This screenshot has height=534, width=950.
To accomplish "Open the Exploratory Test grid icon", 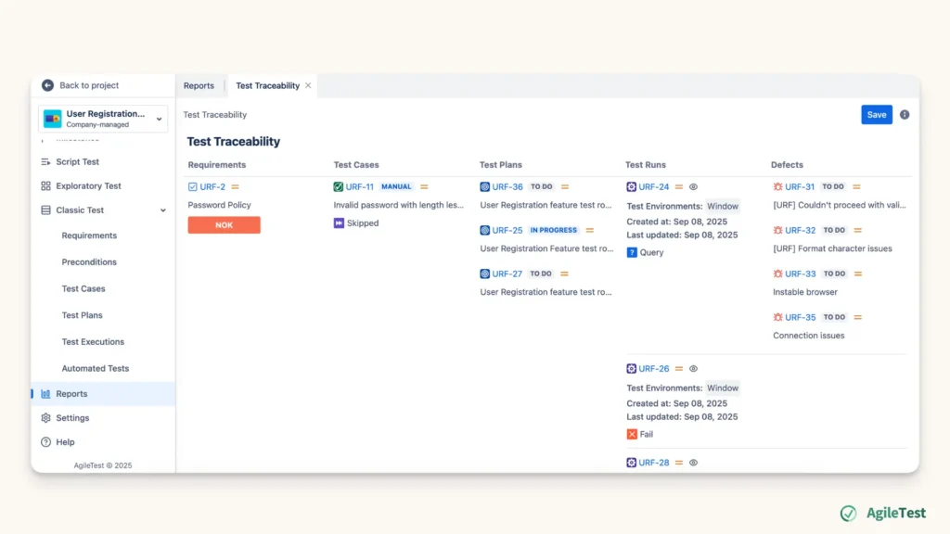I will (45, 185).
